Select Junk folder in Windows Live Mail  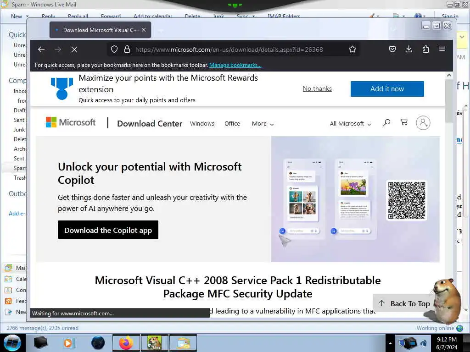click(x=19, y=130)
